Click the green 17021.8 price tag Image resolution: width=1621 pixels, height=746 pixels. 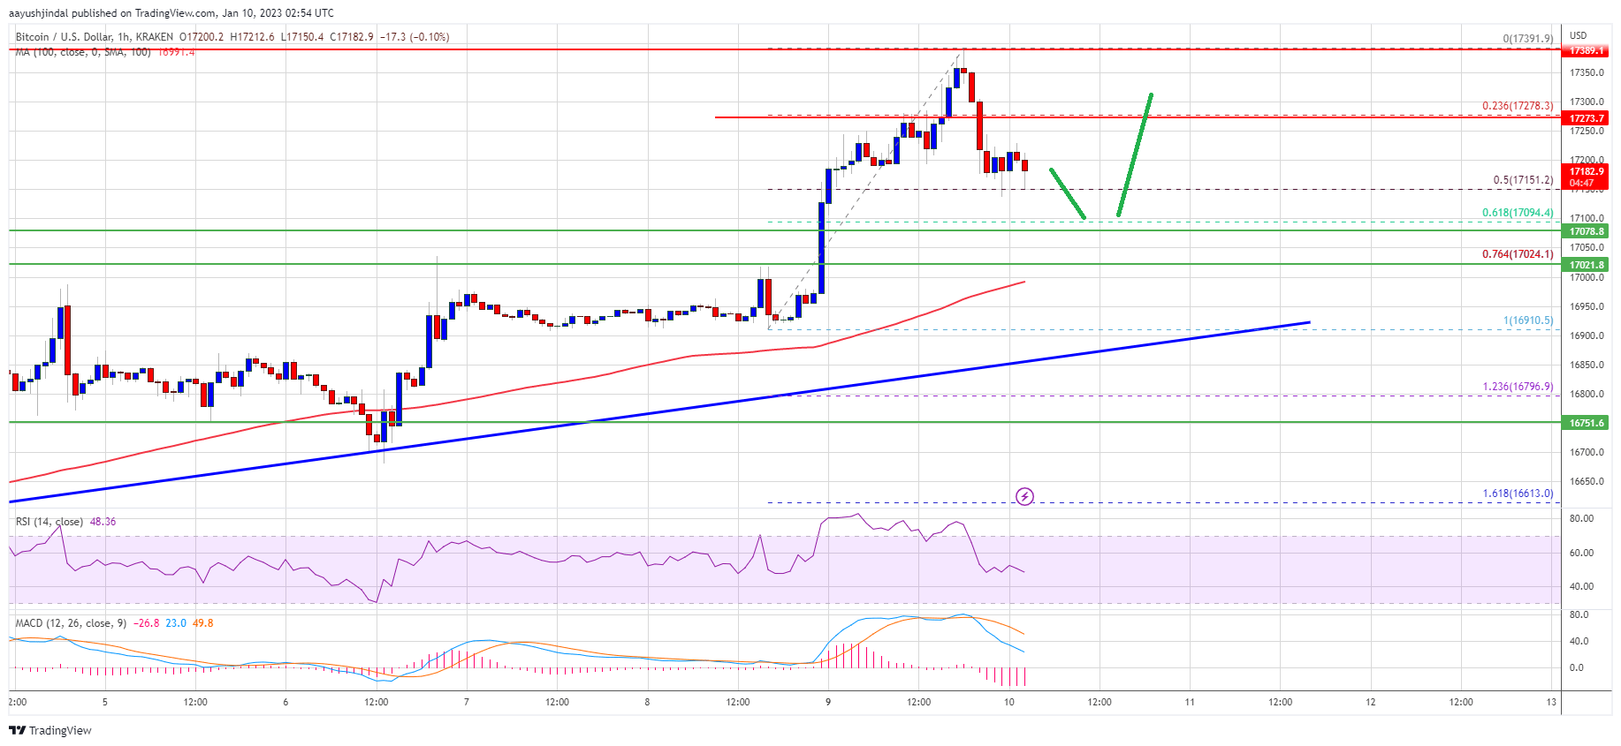(x=1586, y=265)
